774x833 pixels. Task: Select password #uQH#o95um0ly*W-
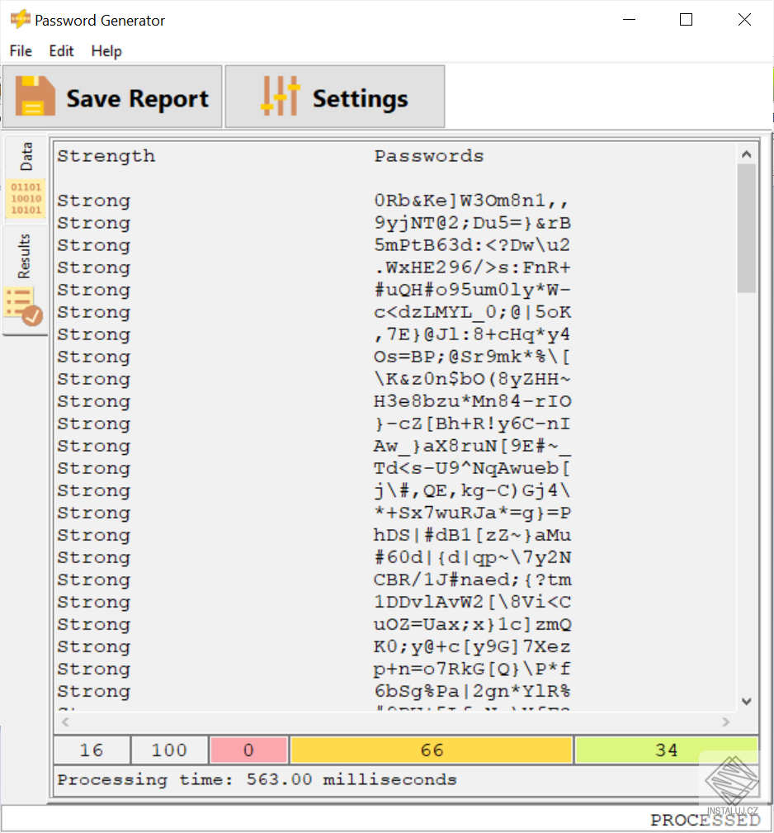tap(472, 290)
